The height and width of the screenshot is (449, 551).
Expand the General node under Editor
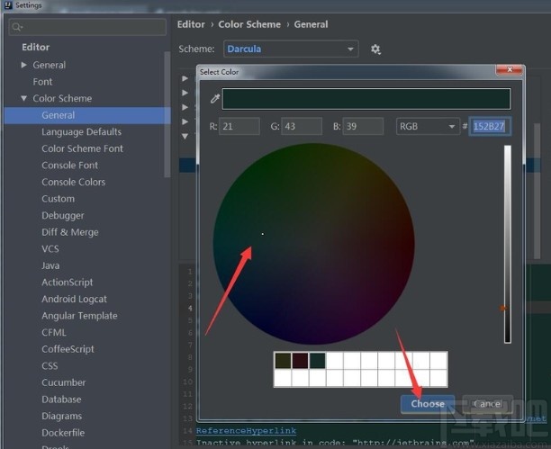(24, 66)
